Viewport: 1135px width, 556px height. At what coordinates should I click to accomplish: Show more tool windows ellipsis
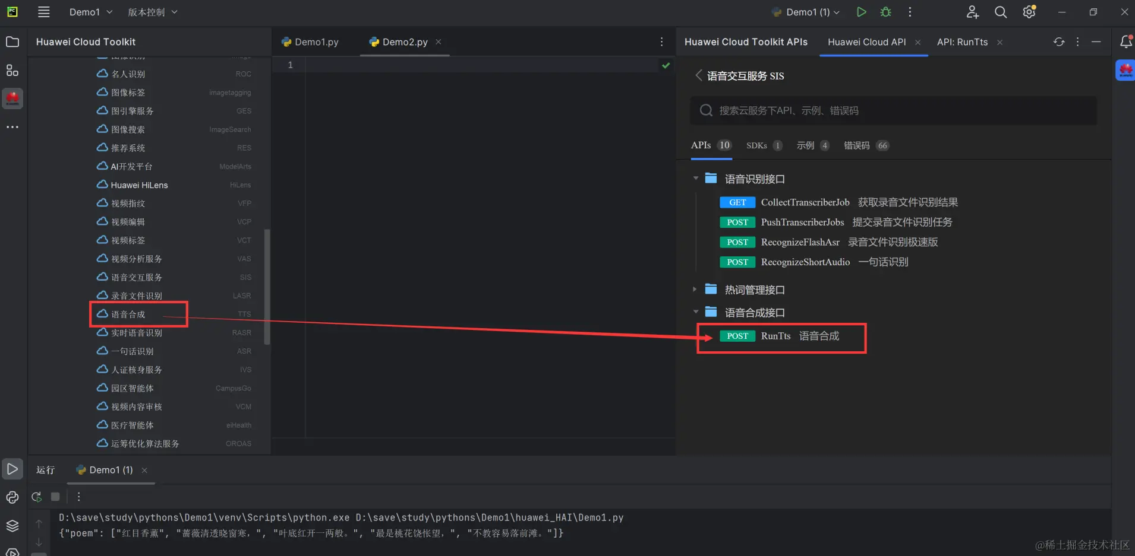(12, 127)
